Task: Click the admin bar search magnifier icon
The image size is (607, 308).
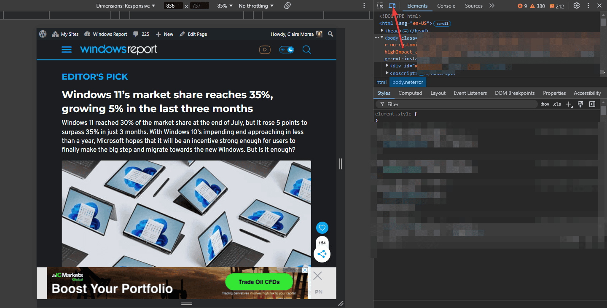Action: click(x=330, y=34)
